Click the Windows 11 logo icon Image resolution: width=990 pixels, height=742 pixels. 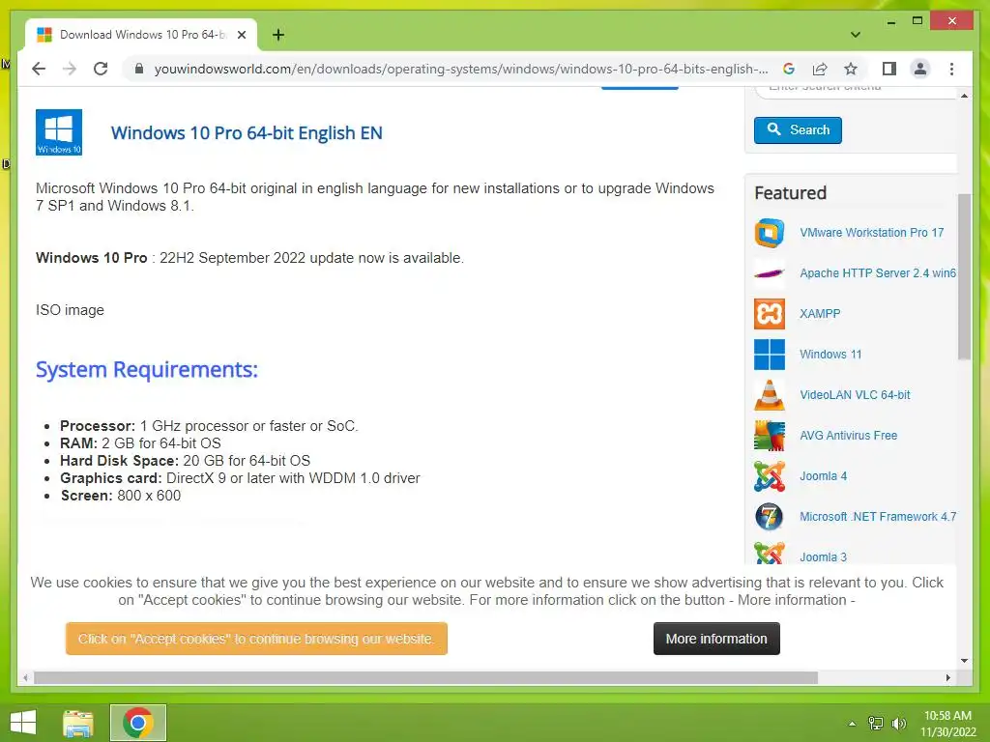769,354
